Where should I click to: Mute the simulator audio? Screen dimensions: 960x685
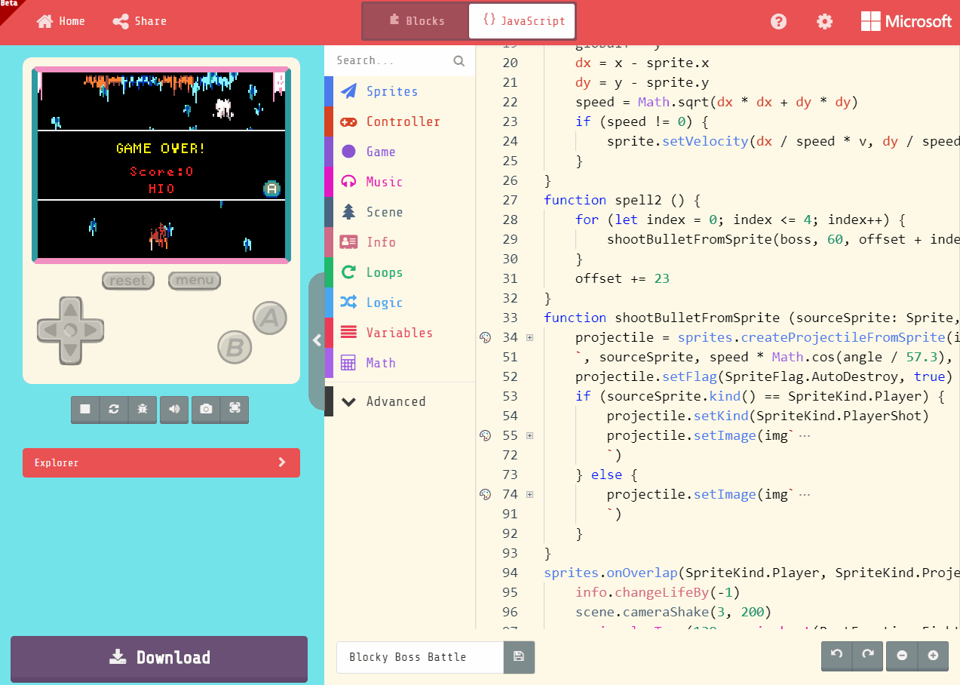[174, 409]
